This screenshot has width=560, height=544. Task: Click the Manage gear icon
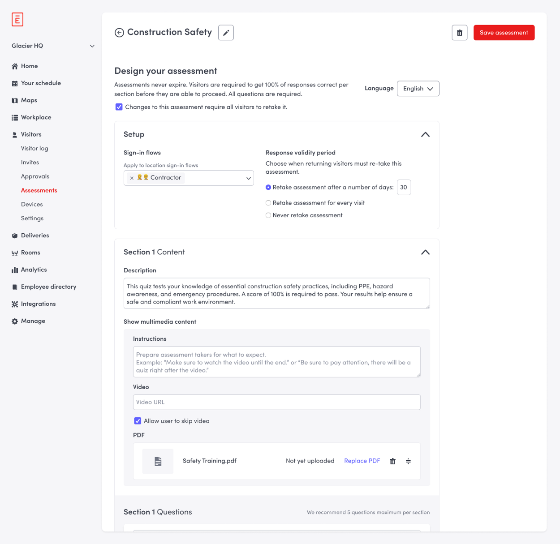tap(15, 321)
